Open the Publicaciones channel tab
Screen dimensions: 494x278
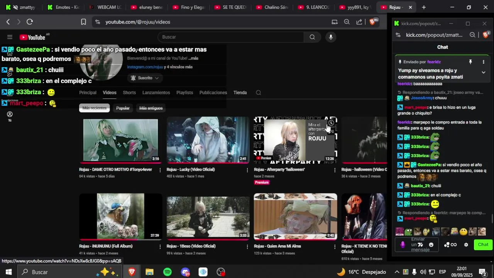click(x=213, y=93)
